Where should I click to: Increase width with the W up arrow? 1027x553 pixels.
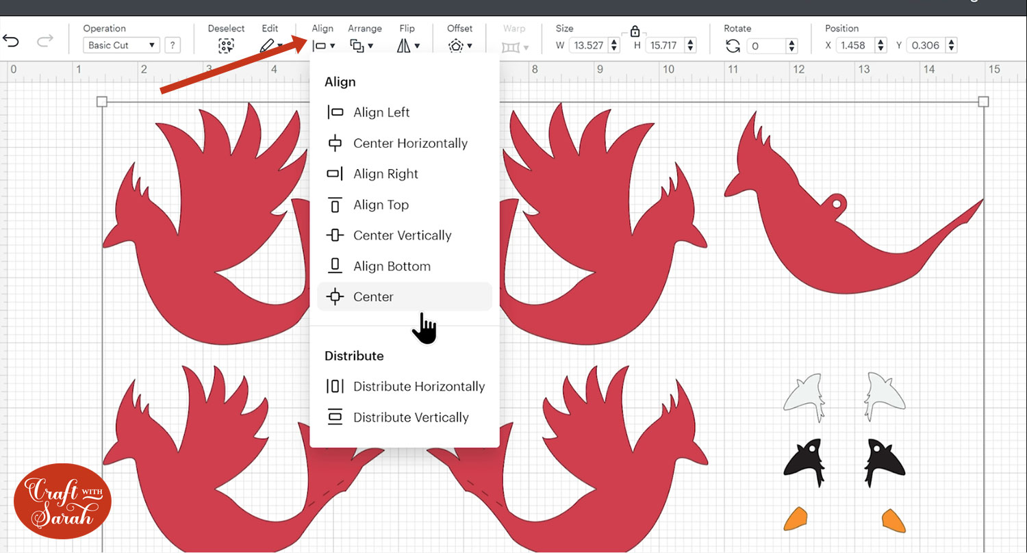point(614,42)
